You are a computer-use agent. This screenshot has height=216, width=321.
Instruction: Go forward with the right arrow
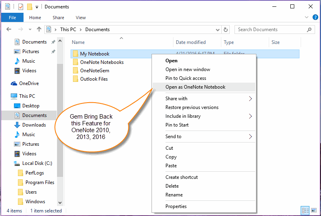20,29
